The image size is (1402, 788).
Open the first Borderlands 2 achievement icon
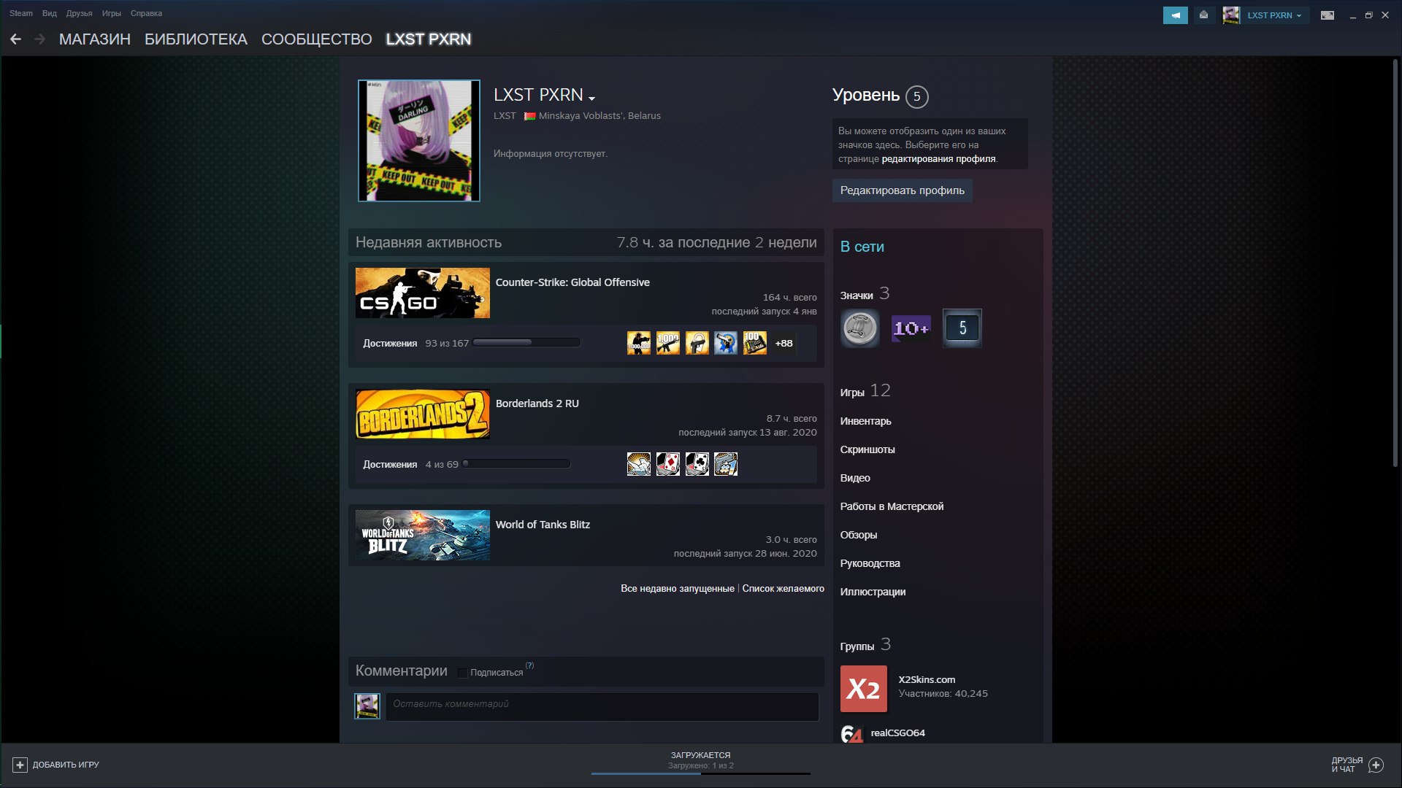coord(639,464)
